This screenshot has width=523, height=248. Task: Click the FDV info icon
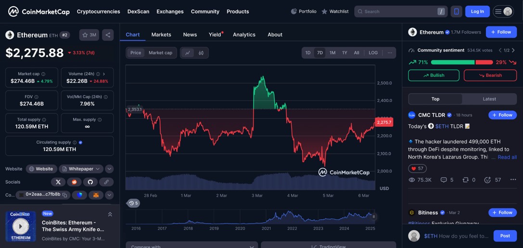tap(36, 97)
